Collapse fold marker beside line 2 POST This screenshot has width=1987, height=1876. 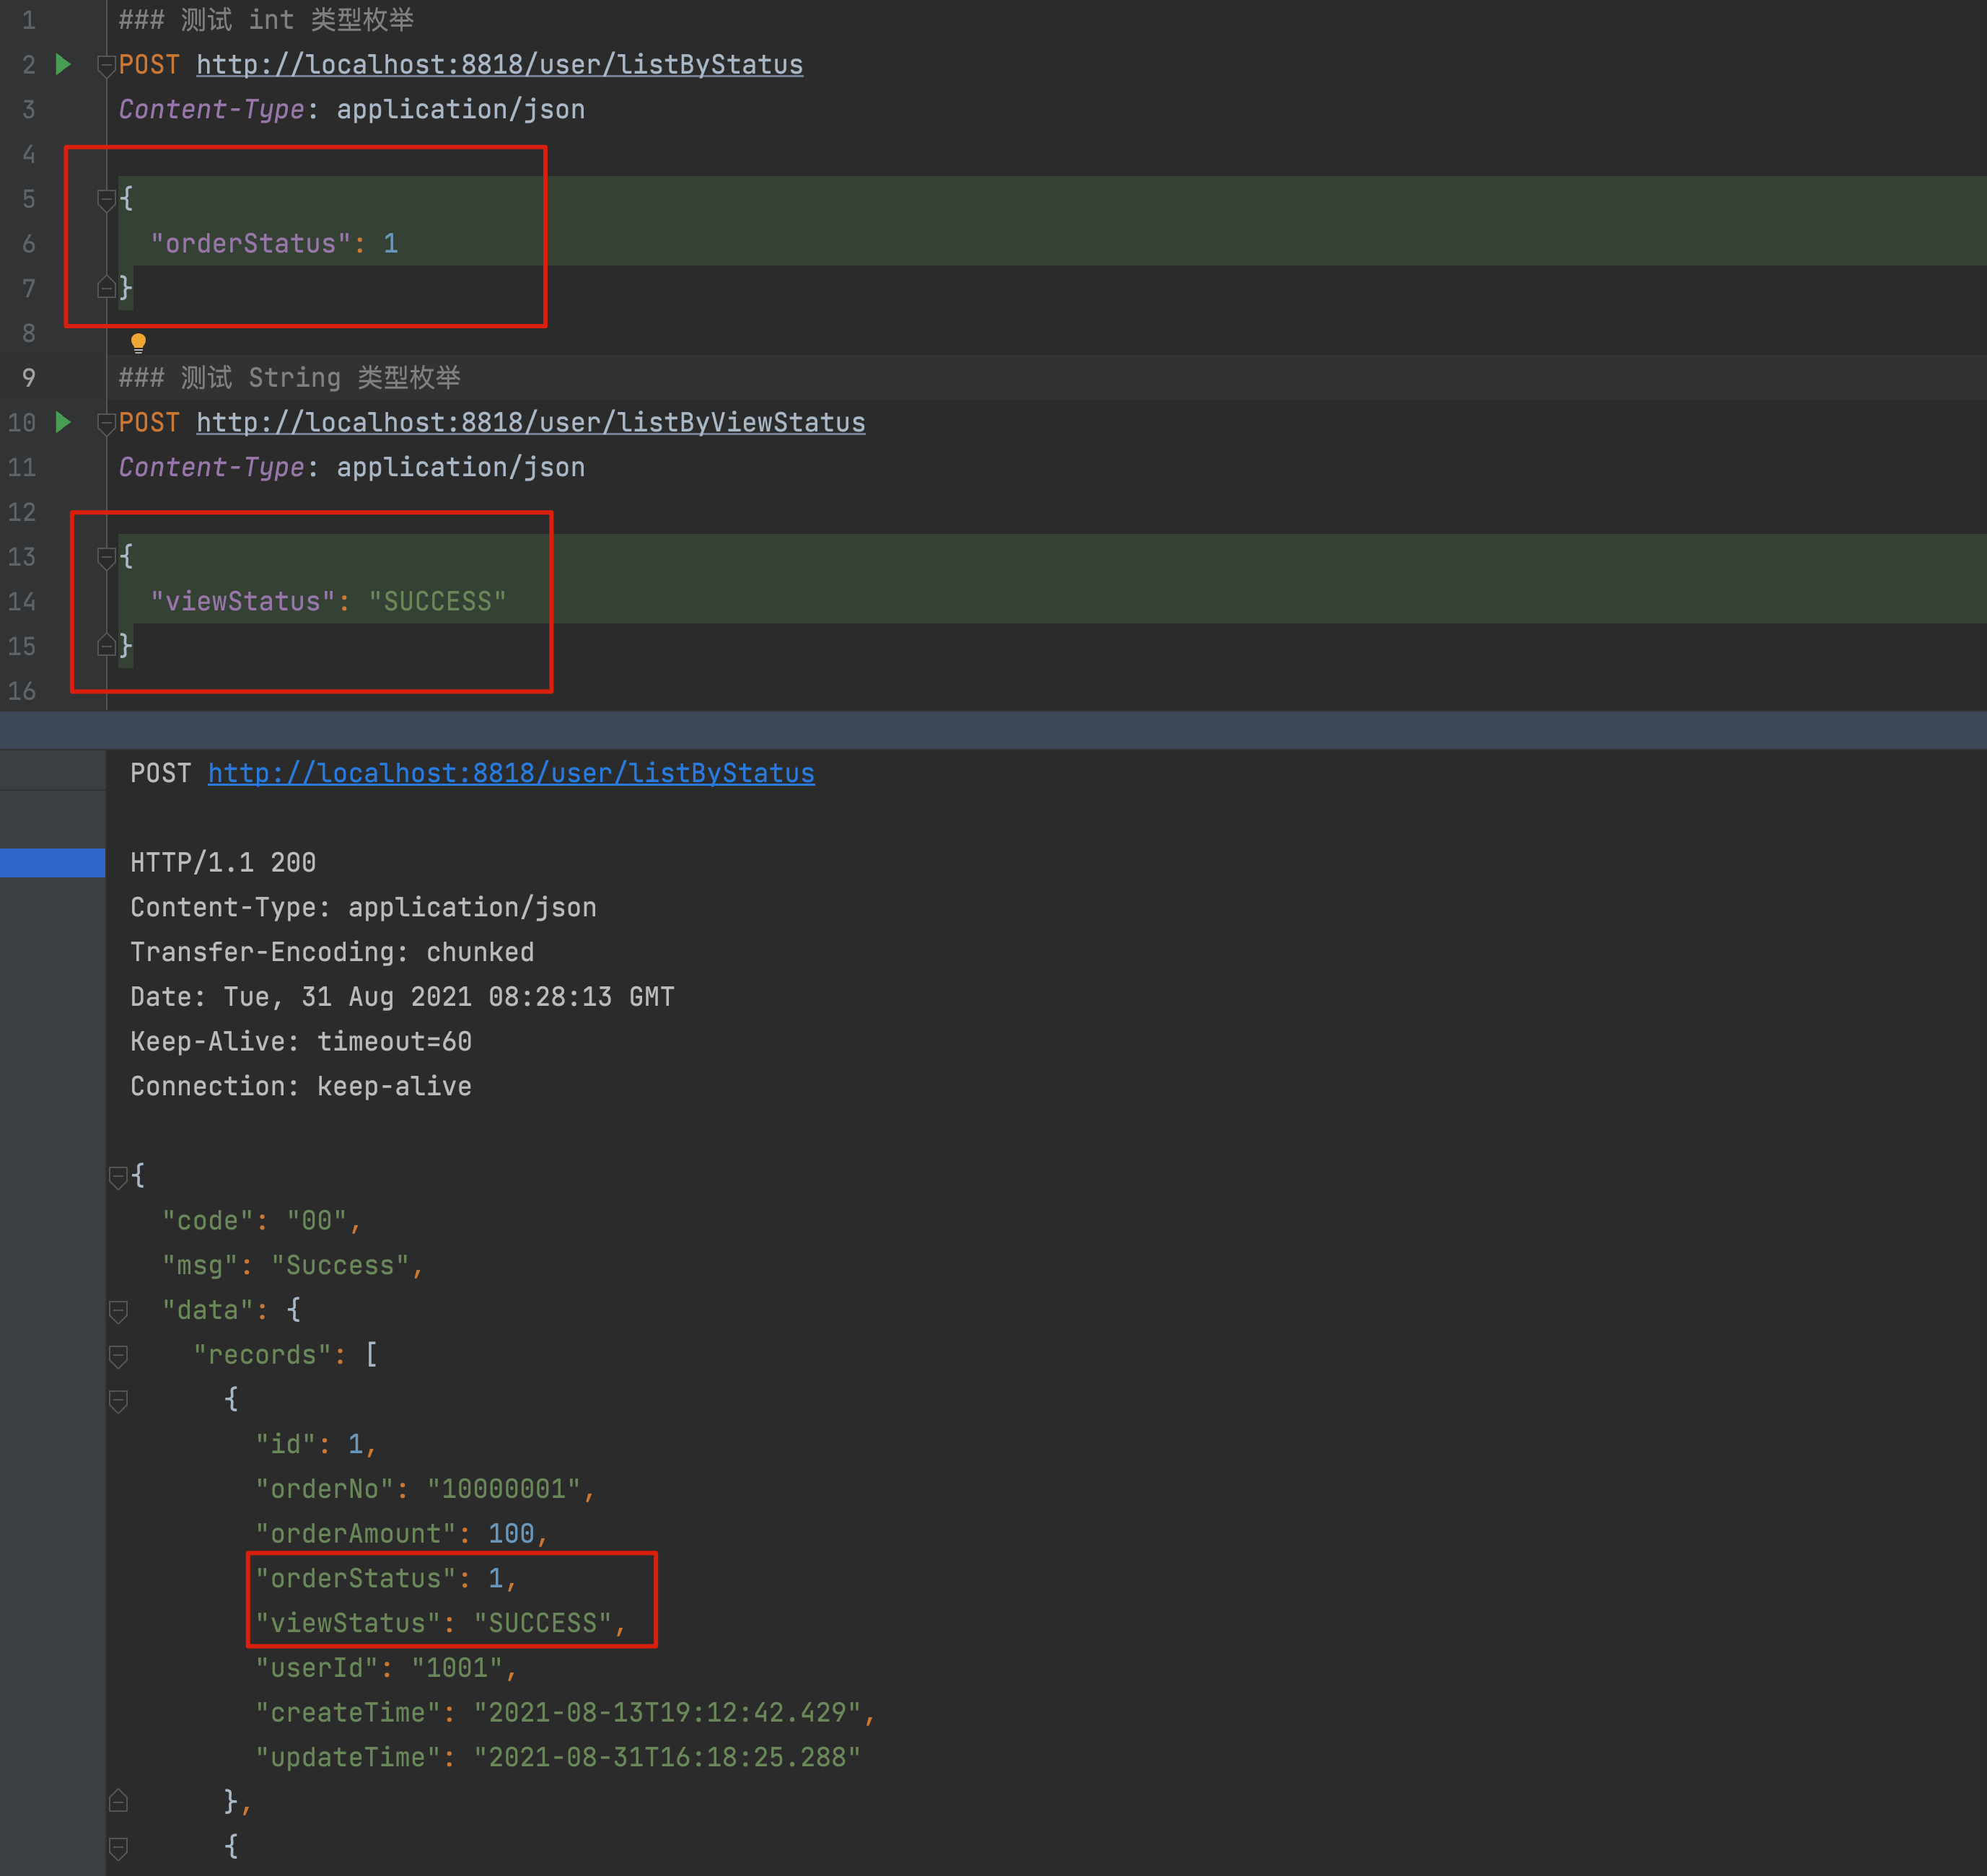tap(106, 66)
